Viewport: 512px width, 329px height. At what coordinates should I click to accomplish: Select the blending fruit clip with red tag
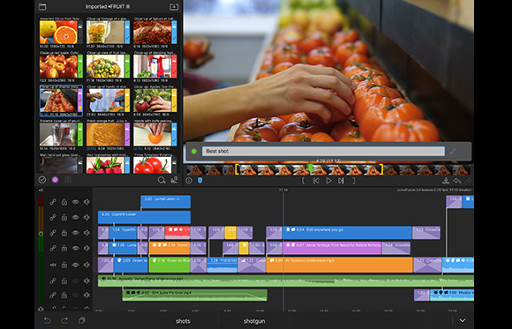click(155, 66)
